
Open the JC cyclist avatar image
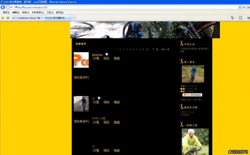coord(81,104)
